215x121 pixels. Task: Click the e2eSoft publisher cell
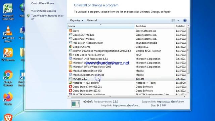click(140, 79)
